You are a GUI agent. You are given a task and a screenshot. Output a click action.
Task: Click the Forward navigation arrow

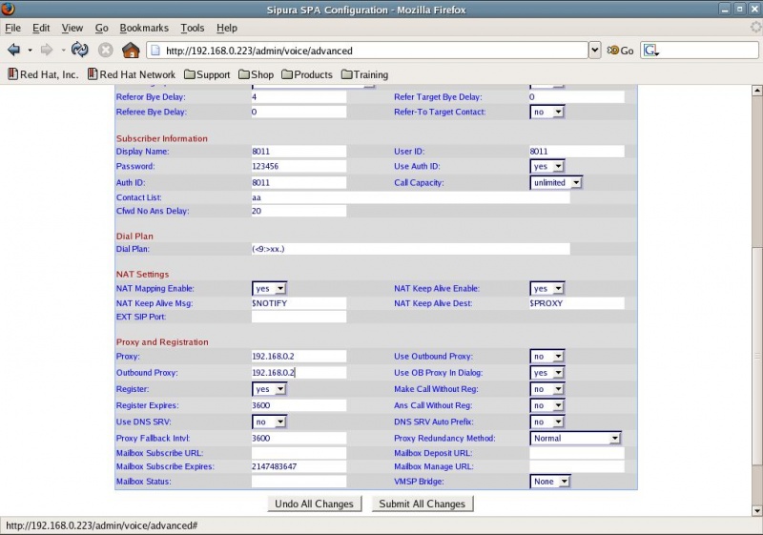coord(47,50)
